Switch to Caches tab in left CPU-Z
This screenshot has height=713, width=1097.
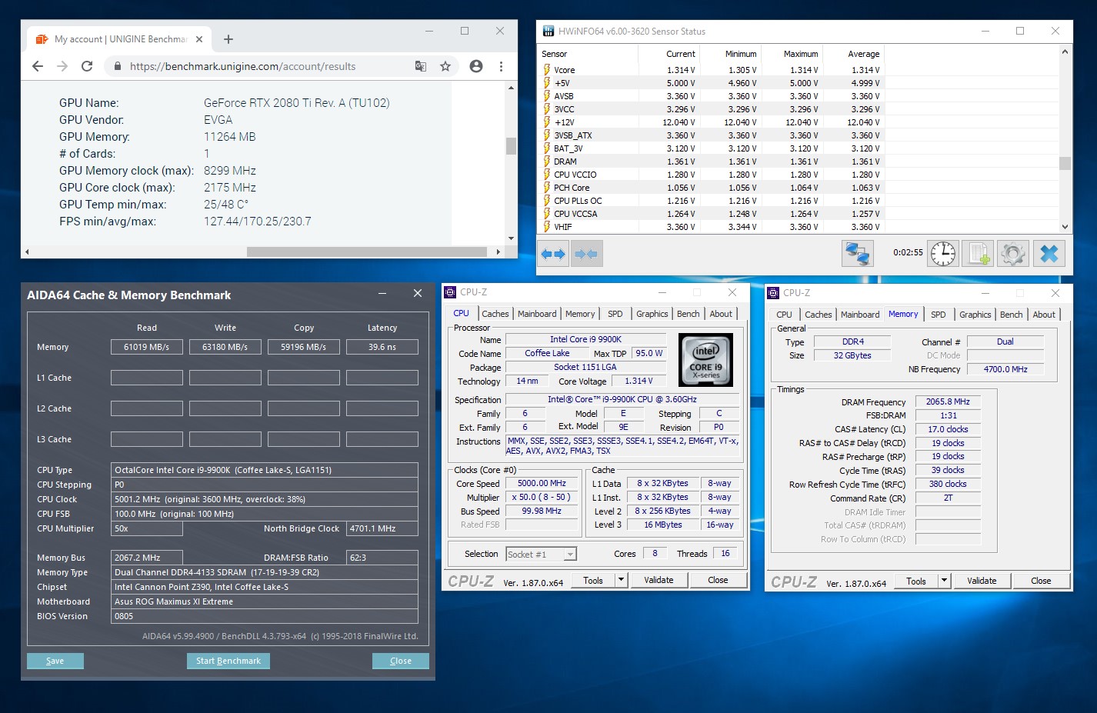[495, 314]
